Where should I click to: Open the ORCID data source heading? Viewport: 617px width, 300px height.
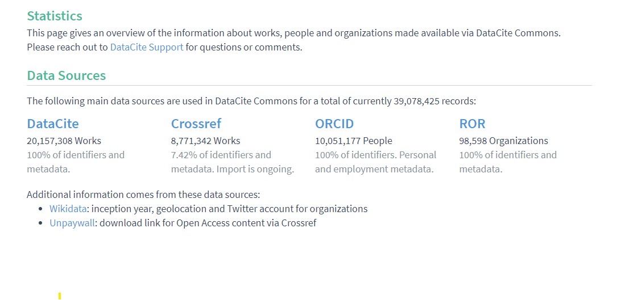coord(334,124)
